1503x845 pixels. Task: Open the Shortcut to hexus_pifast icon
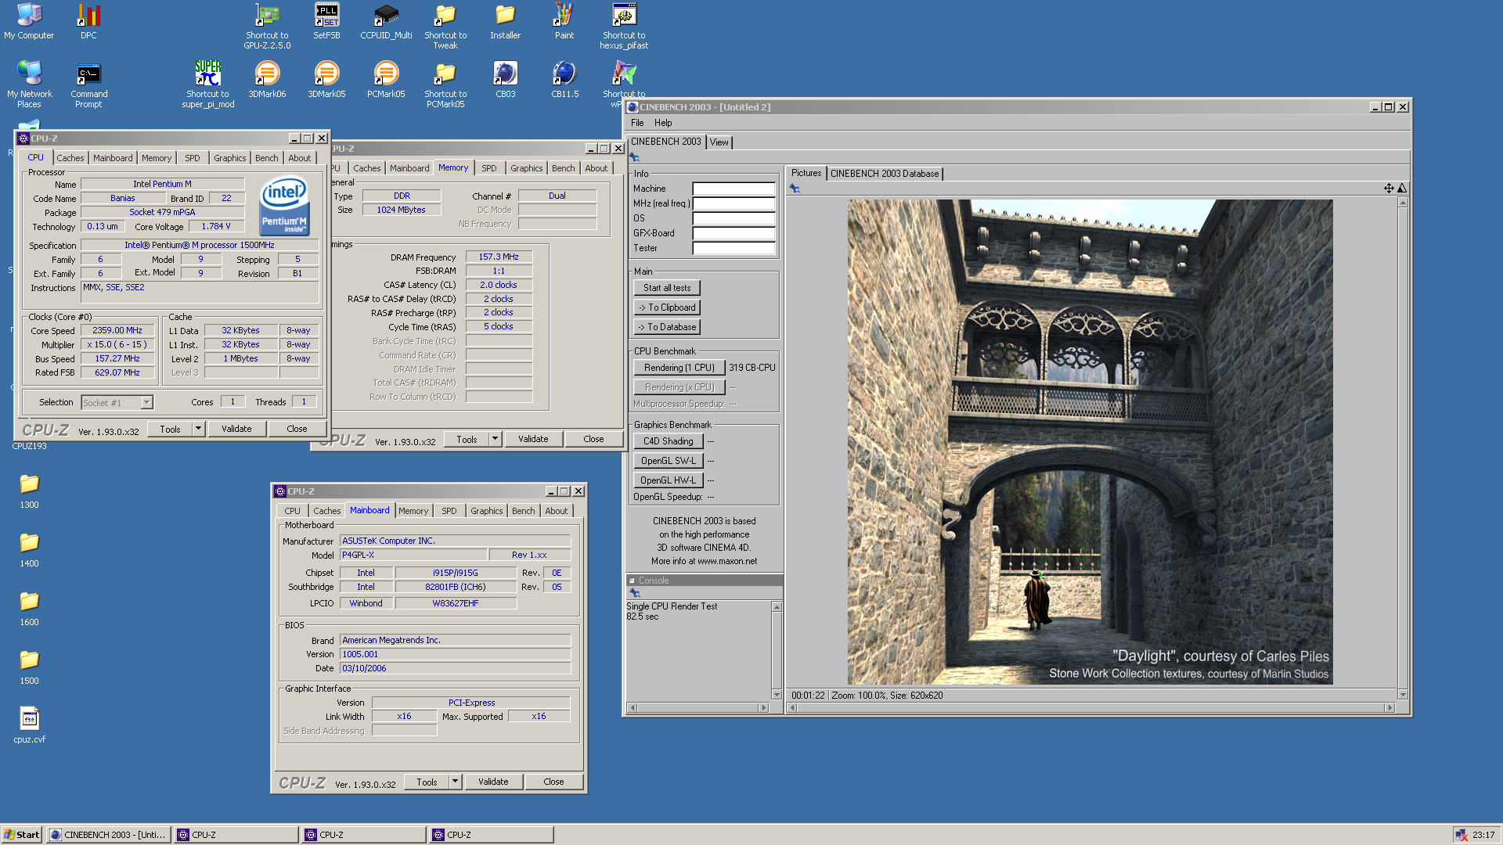pyautogui.click(x=624, y=26)
